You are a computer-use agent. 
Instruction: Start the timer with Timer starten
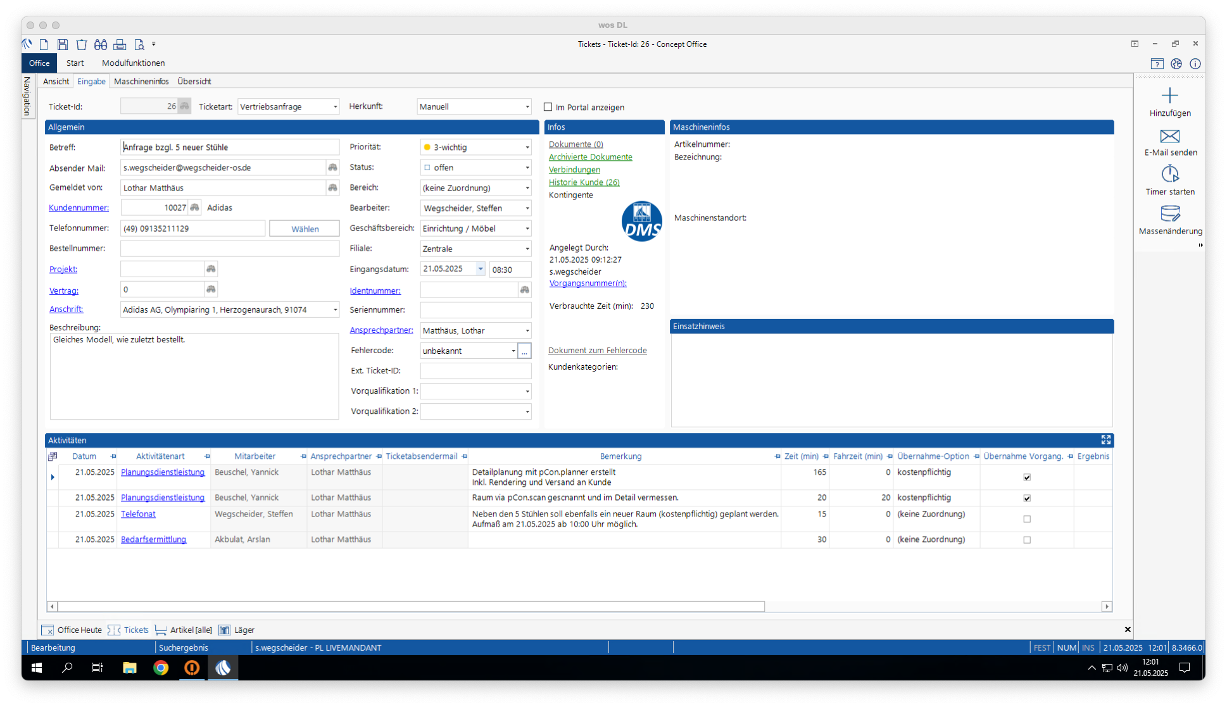click(1169, 174)
